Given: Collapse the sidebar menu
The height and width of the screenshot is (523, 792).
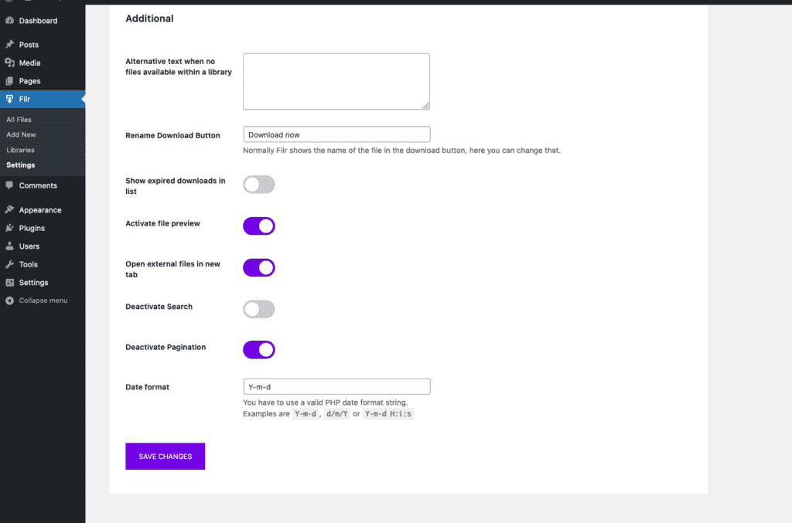Looking at the screenshot, I should click(x=37, y=301).
